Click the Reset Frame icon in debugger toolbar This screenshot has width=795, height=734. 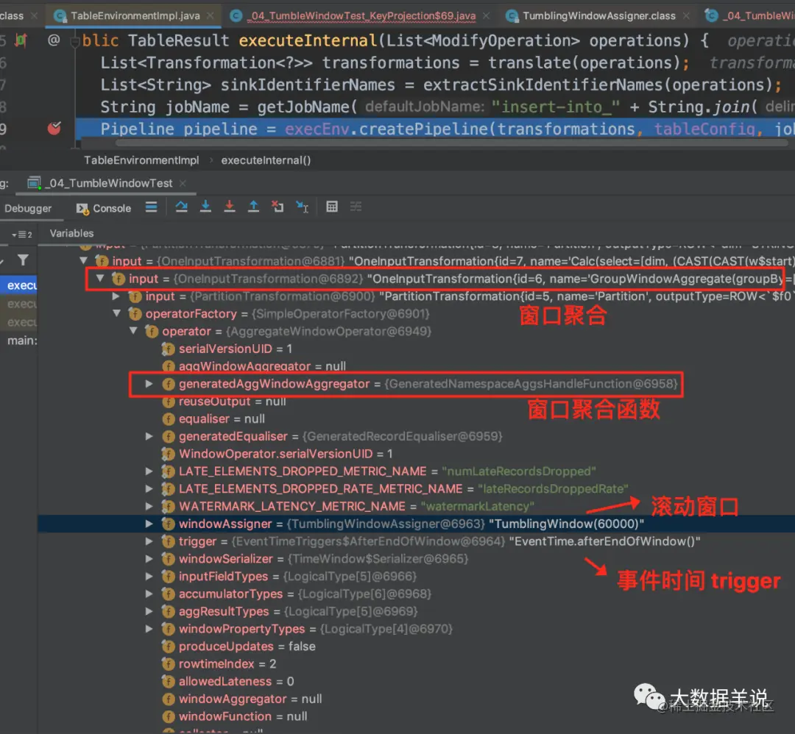[278, 207]
